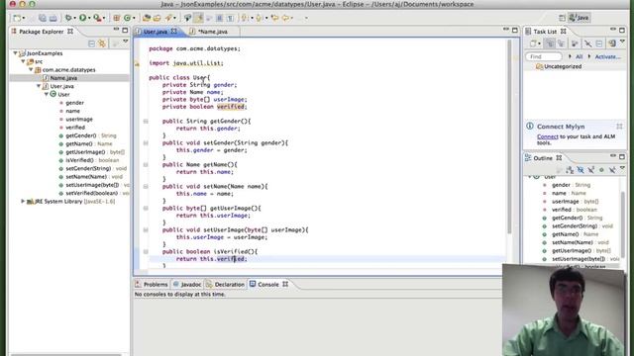Screen dimensions: 634x356
Task: Open the Package Explorer view menu triangle
Action: 126,42
